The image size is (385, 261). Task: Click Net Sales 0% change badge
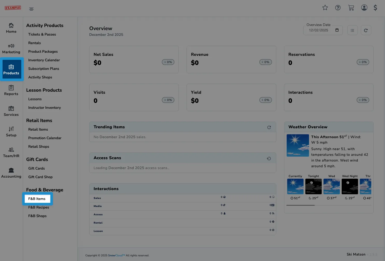tap(168, 62)
